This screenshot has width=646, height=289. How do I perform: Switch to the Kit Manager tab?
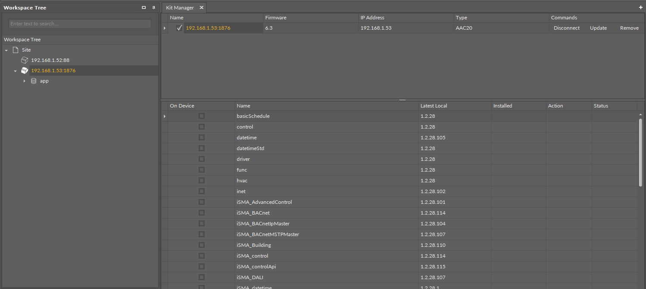180,8
